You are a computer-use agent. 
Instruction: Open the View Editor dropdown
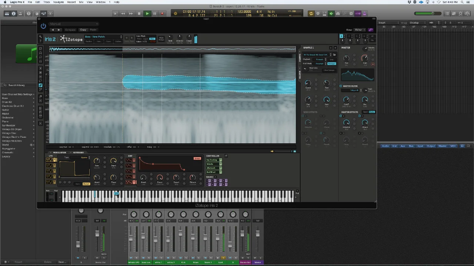point(360,30)
